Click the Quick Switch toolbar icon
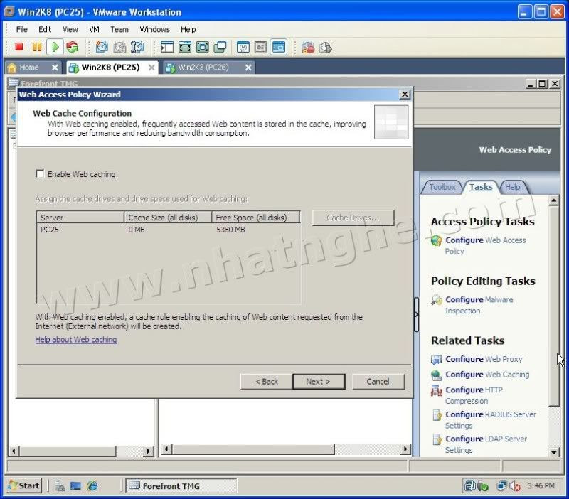The image size is (569, 499). click(x=185, y=47)
